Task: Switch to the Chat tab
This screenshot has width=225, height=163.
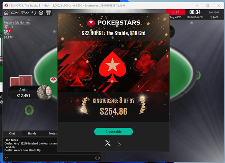Action: point(12,133)
